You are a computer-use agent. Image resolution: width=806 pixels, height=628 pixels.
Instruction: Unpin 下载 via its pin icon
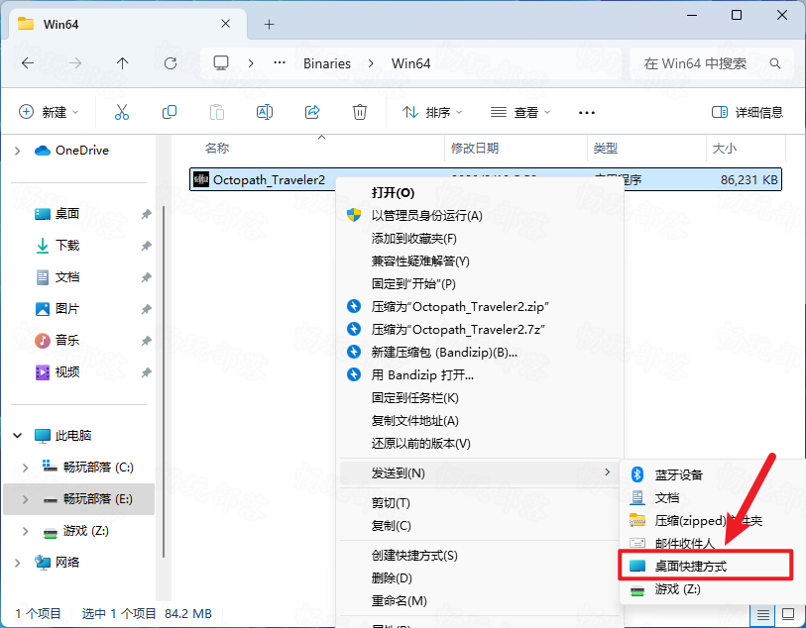click(147, 246)
